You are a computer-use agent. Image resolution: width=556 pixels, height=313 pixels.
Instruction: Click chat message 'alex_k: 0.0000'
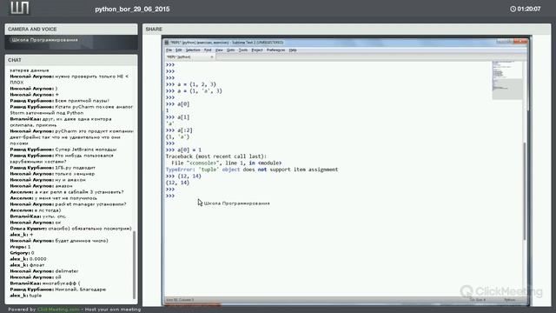pos(28,259)
